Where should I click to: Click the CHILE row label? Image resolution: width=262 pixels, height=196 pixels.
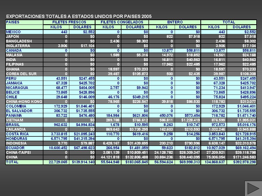pos(11,97)
